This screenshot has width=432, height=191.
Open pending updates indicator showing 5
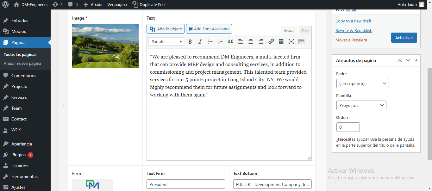pos(57,4)
